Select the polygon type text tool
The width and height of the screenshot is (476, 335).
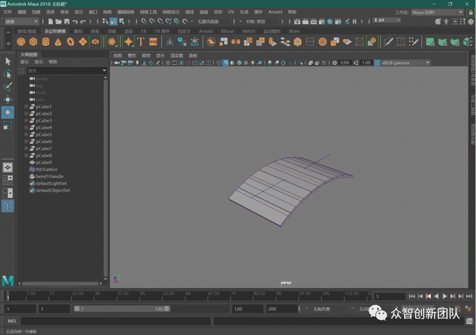click(141, 42)
